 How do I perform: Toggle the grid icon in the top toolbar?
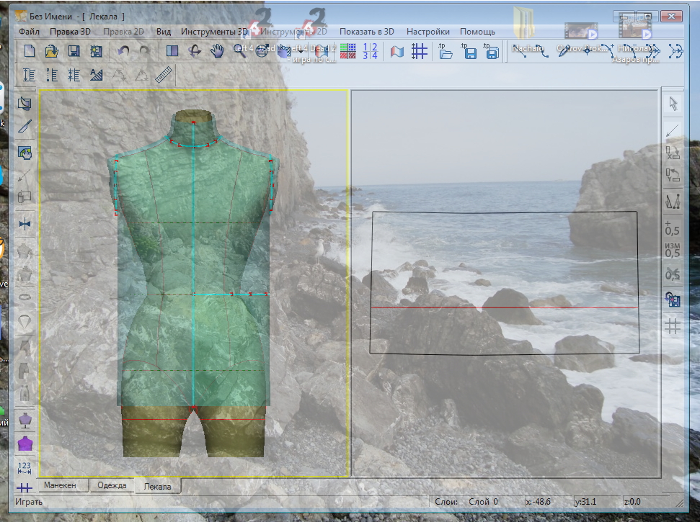click(x=419, y=51)
